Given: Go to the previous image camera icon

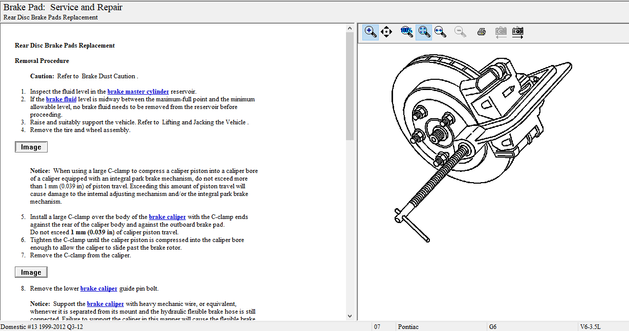Looking at the screenshot, I should click(x=501, y=32).
